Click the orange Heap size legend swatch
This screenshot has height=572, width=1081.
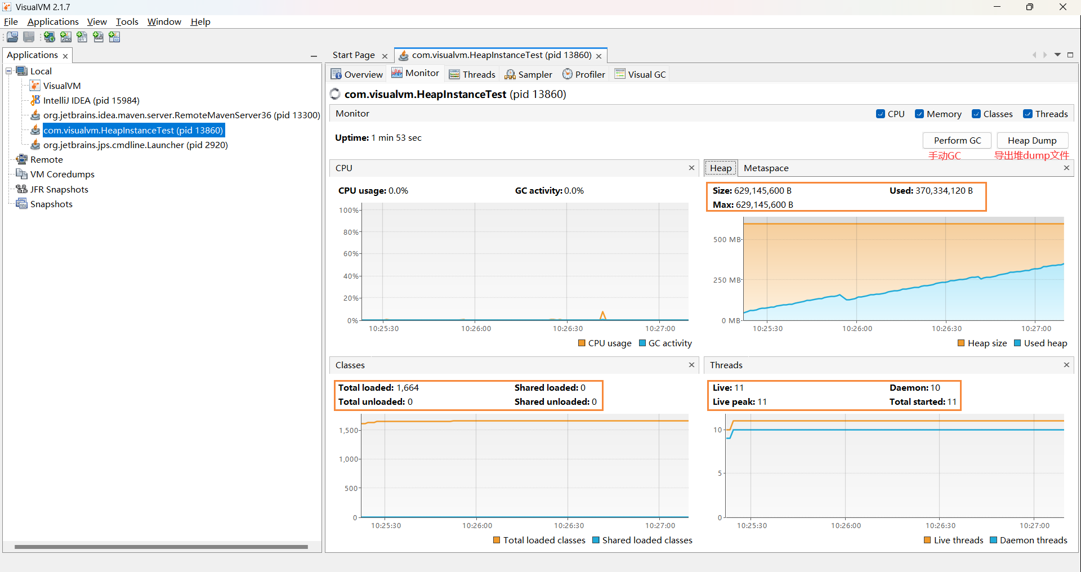coord(961,343)
